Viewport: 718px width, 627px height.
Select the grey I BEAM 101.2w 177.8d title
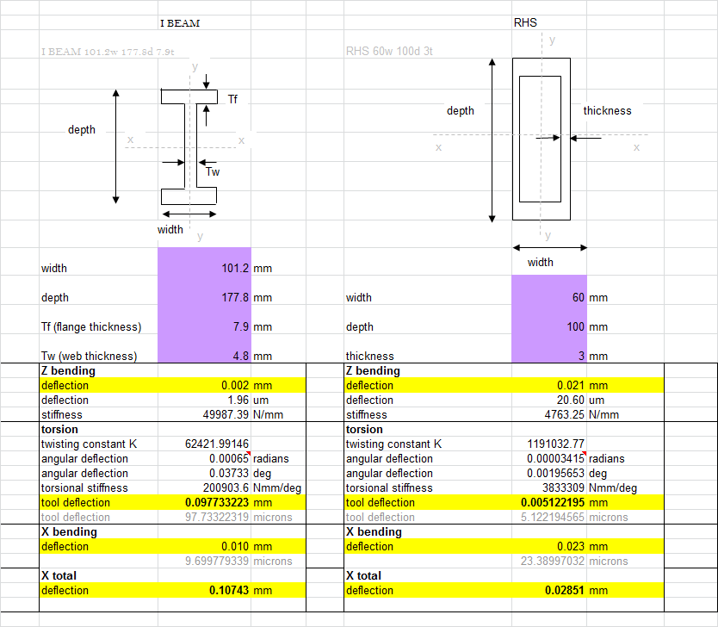coord(108,52)
